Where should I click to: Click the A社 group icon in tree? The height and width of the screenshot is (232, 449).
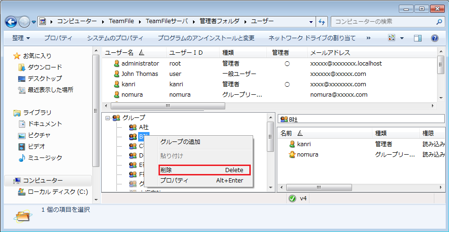tap(132, 127)
